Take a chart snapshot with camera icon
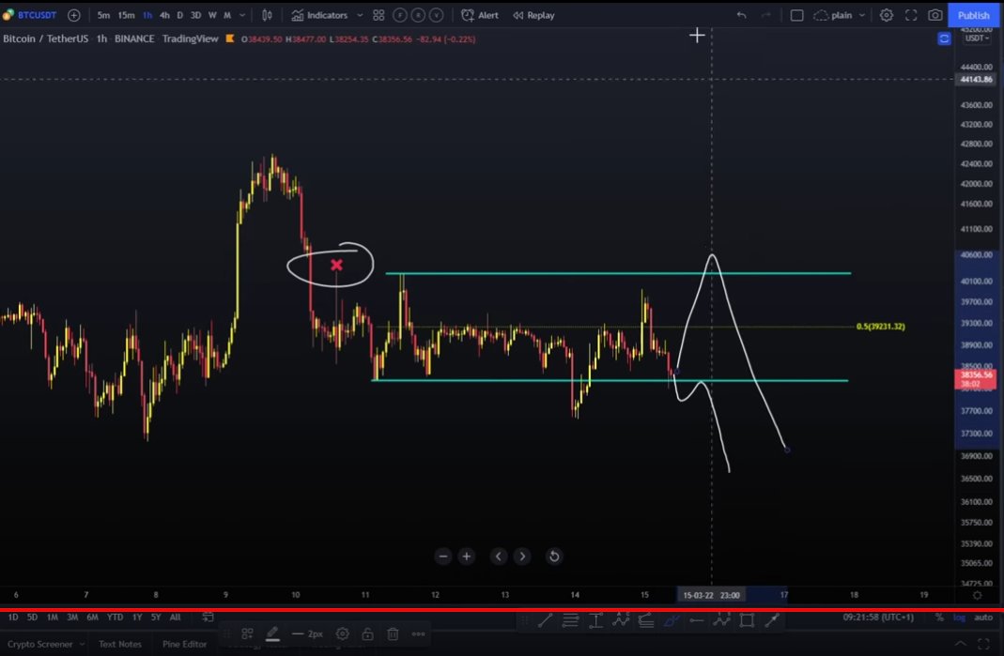This screenshot has height=656, width=1004. 934,15
